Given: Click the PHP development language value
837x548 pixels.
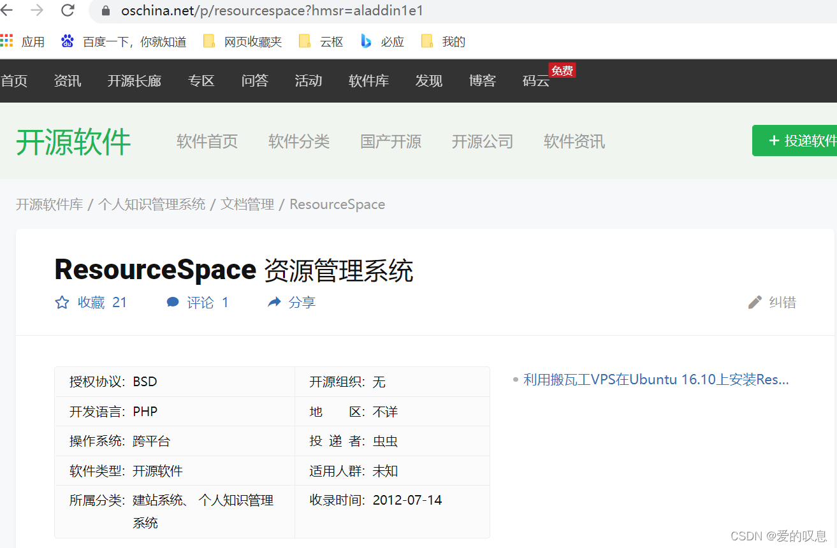Looking at the screenshot, I should click(x=145, y=412).
